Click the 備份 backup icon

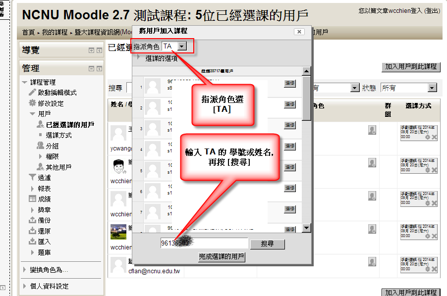tap(33, 220)
